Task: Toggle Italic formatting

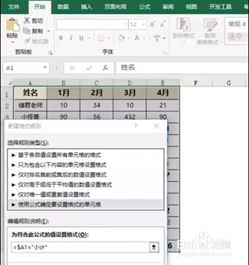Action: point(71,38)
